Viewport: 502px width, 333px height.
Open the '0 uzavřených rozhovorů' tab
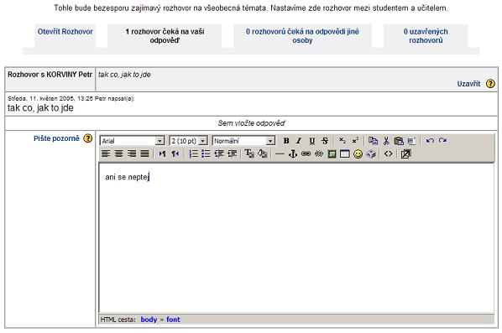(426, 36)
